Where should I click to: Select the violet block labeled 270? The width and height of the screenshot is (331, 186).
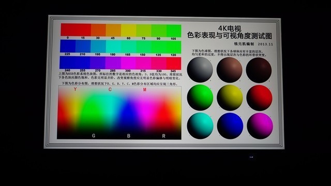(98, 63)
